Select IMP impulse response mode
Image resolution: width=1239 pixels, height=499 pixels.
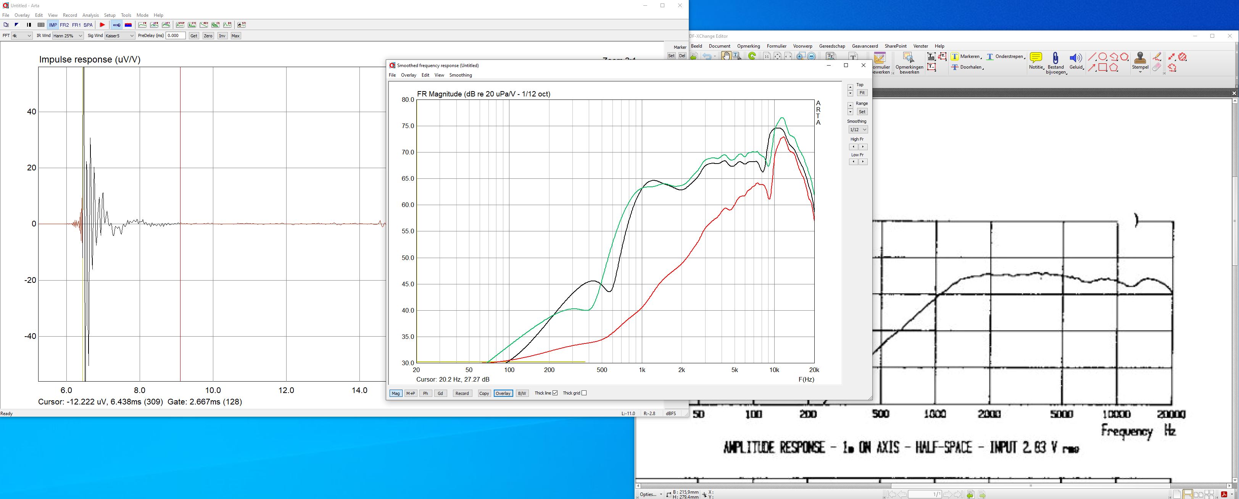[53, 25]
